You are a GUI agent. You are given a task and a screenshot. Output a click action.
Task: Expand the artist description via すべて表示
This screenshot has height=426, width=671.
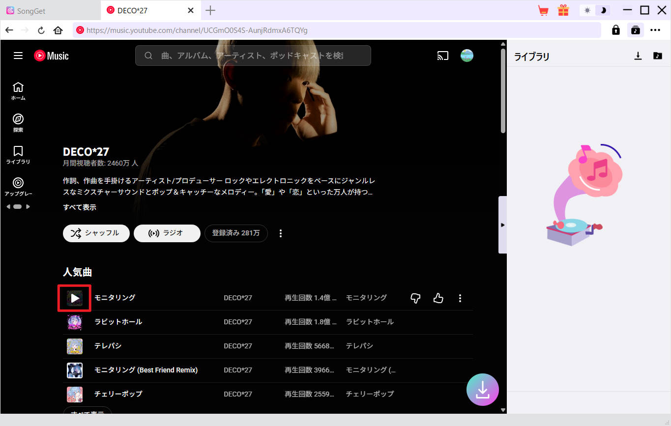click(x=79, y=207)
